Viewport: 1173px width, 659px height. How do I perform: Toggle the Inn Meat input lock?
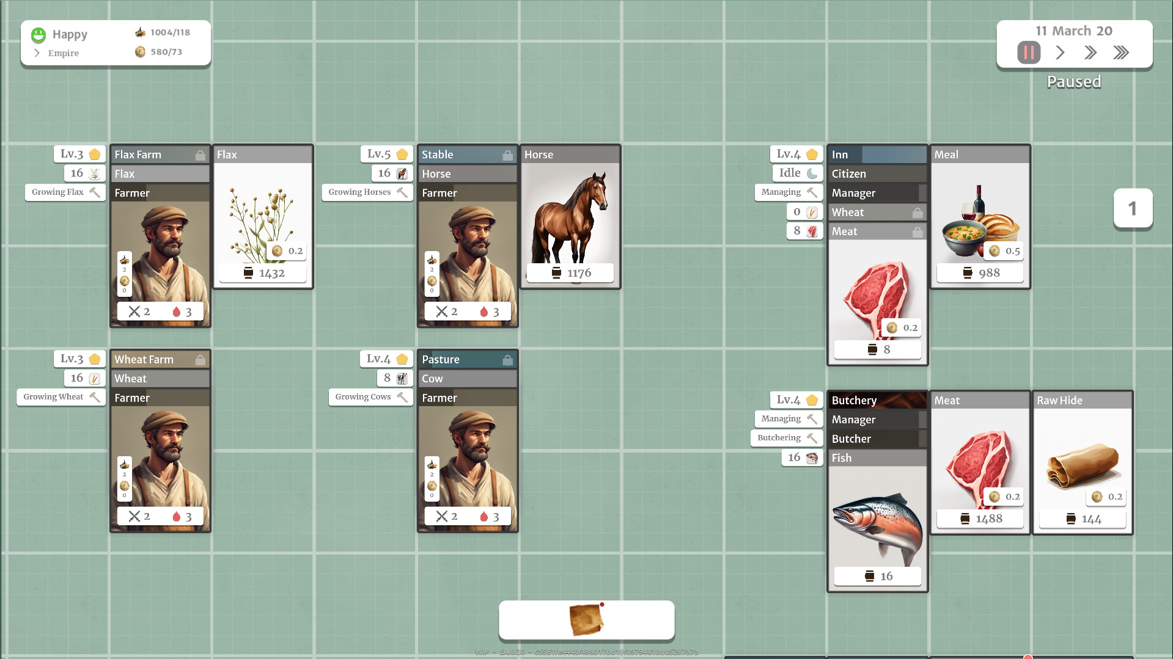(917, 231)
